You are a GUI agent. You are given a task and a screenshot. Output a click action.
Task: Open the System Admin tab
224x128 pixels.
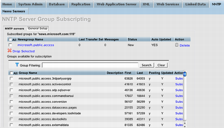coord(30,4)
